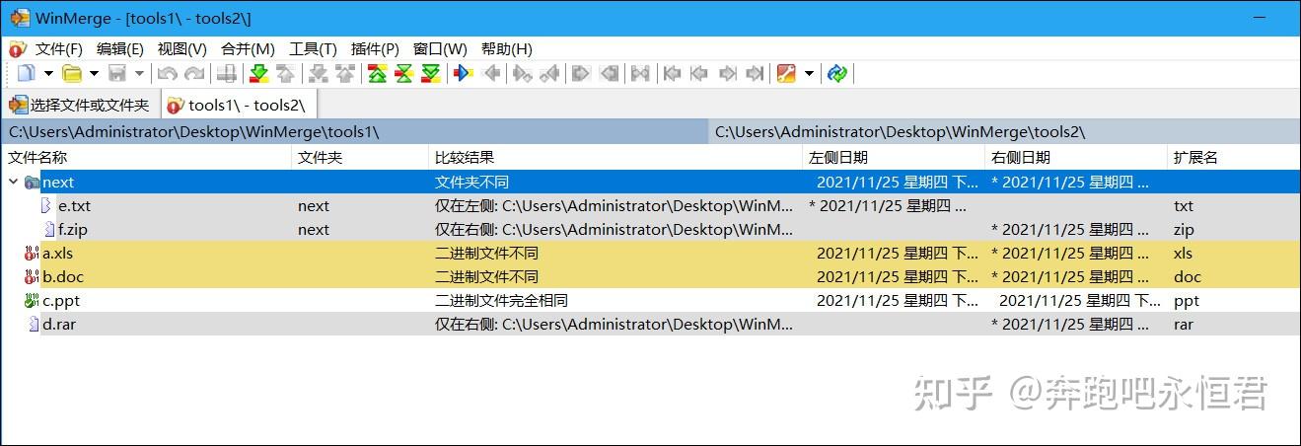Go to First File toolbar icon
1301x446 pixels.
[x=672, y=73]
